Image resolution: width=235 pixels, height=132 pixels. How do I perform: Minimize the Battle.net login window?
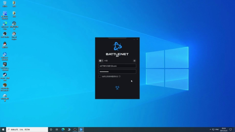[x=134, y=39]
